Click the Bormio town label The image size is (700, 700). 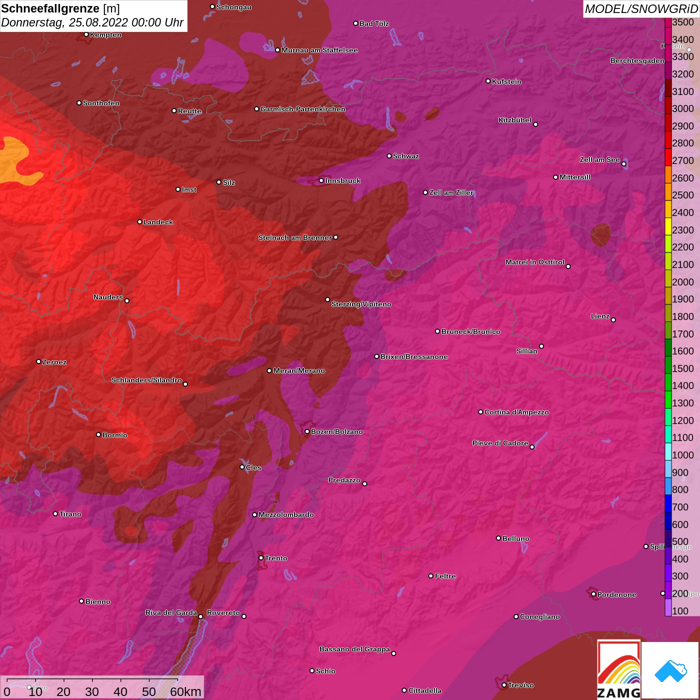point(115,435)
